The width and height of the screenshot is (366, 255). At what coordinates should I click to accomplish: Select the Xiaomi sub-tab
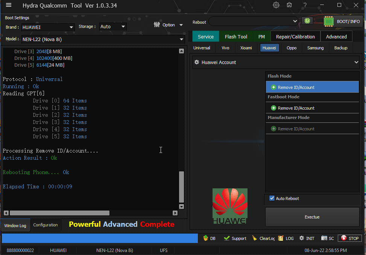246,48
